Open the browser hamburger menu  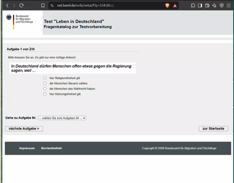pos(229,5)
